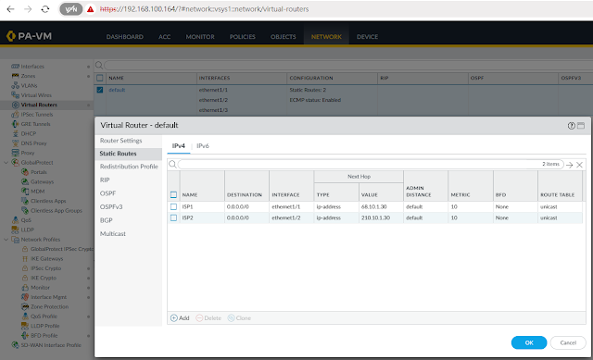This screenshot has width=593, height=360.
Task: Toggle select-all checkbox in virtual routers header
Action: click(100, 78)
